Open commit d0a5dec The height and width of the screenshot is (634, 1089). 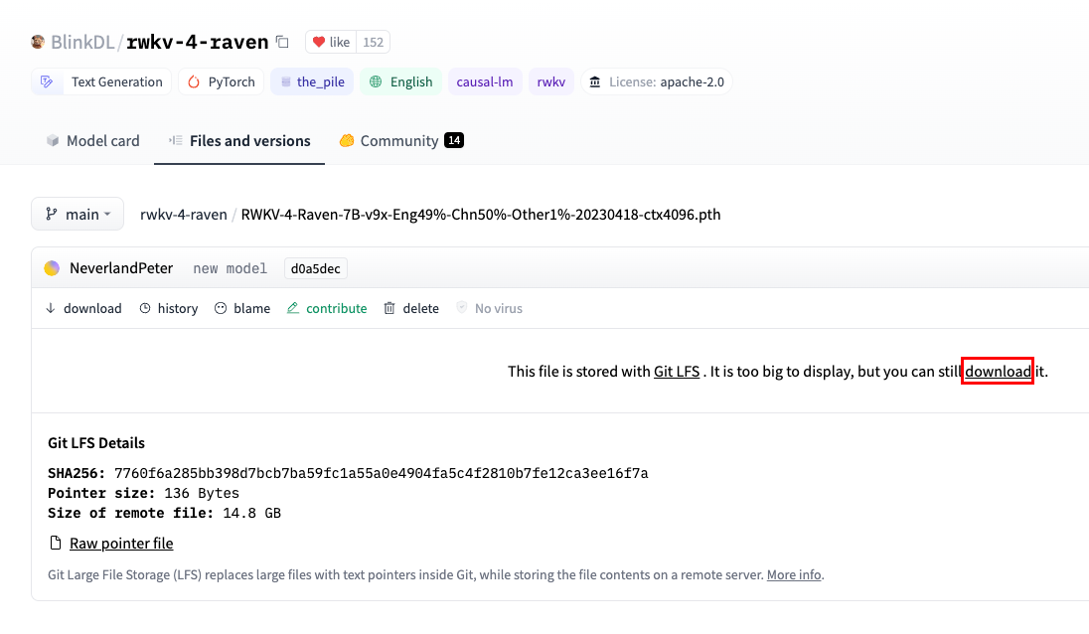[315, 268]
